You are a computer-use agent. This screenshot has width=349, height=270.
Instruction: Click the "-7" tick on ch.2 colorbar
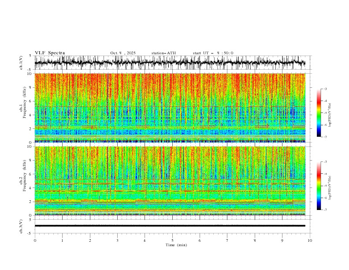click(325, 210)
